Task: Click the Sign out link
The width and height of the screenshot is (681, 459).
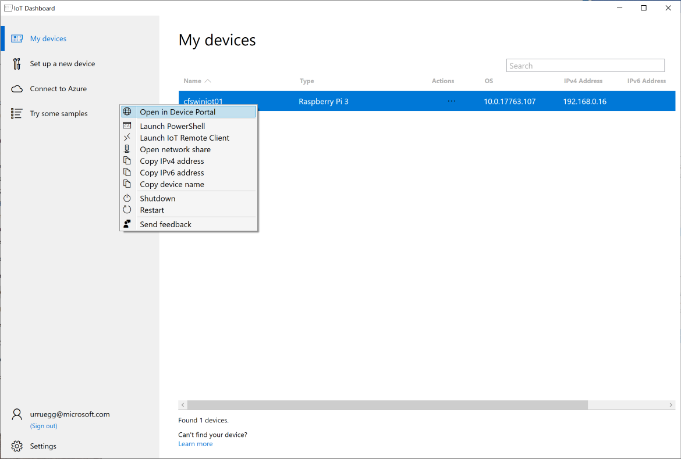Action: pos(44,426)
